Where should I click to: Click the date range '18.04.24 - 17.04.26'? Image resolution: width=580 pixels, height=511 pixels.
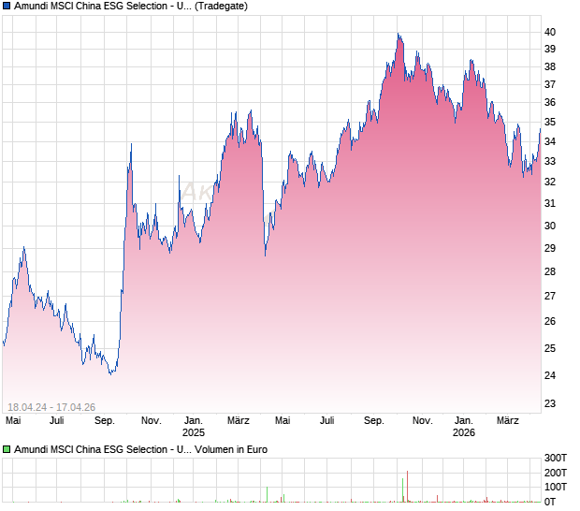51,407
